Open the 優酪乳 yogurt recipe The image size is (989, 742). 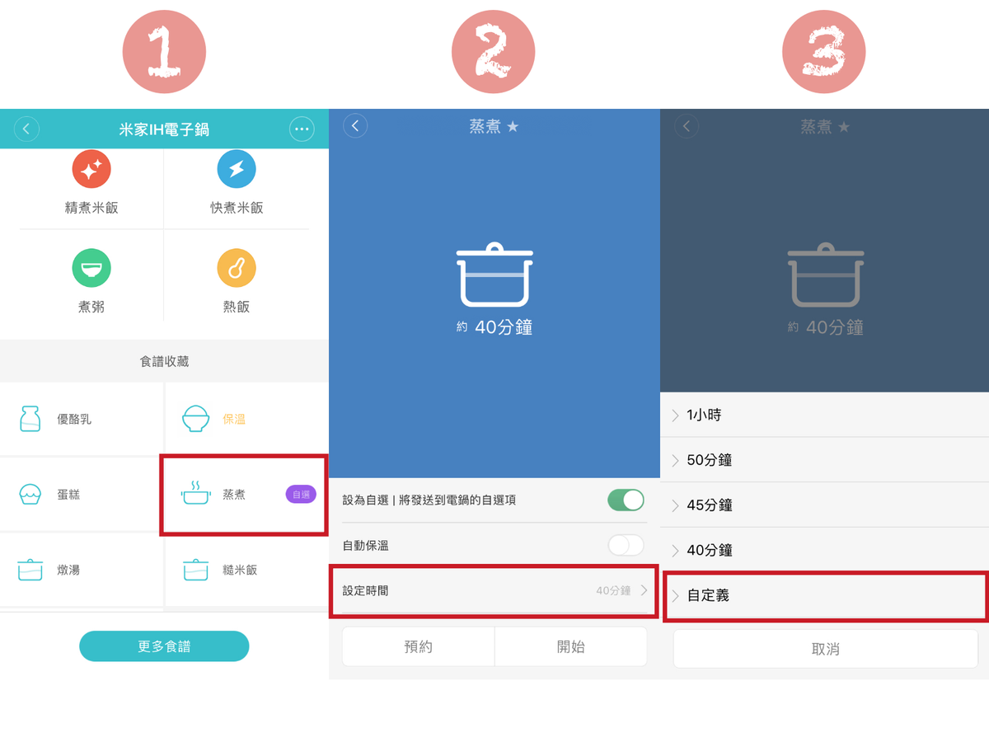click(x=82, y=419)
